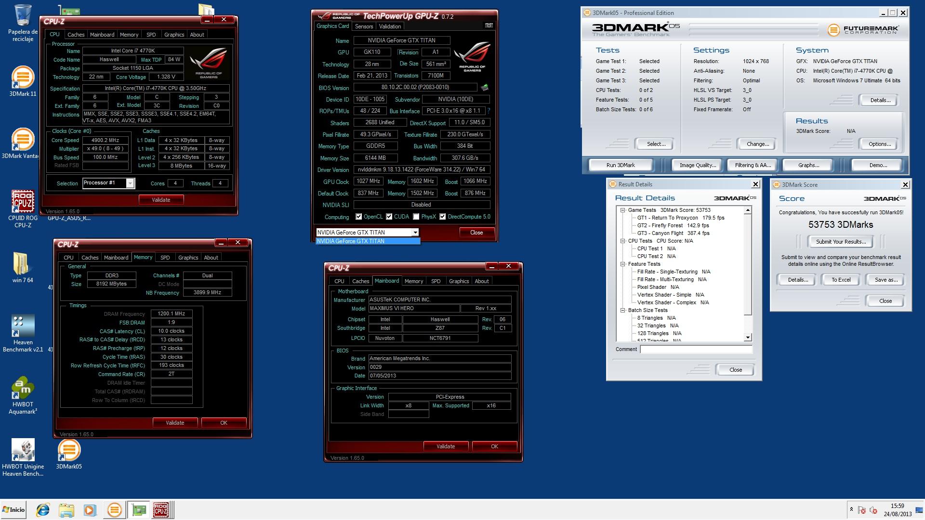Screen dimensions: 925x520
Task: Switch to SPD tab in top CPU-Z window
Action: pos(151,35)
